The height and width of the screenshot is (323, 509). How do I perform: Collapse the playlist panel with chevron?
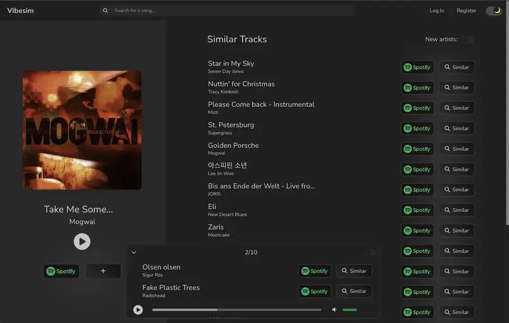click(x=134, y=252)
